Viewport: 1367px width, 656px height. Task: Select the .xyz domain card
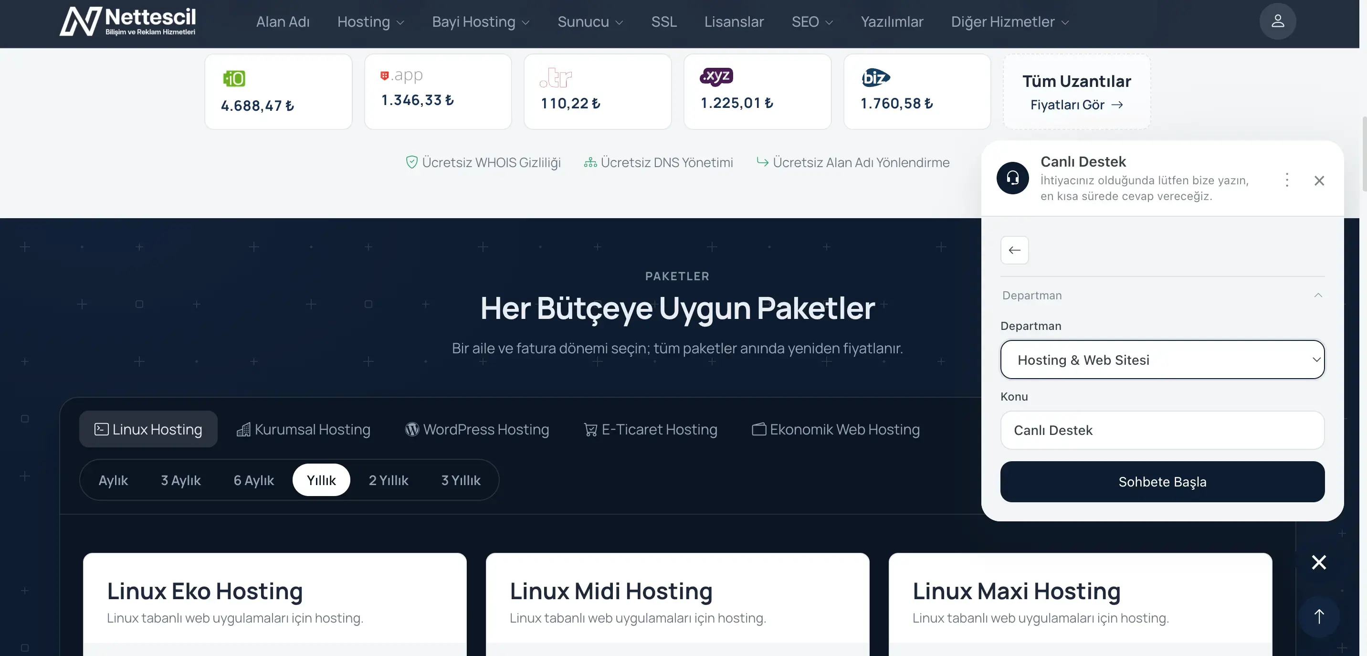click(x=757, y=91)
